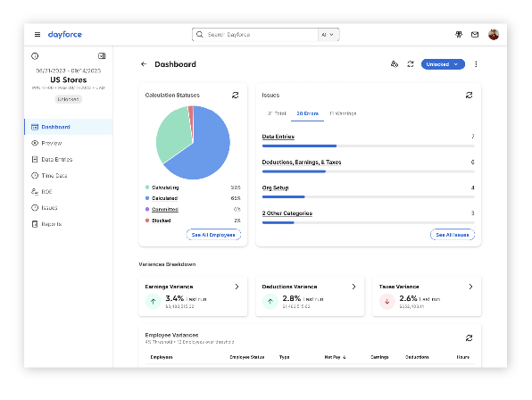
Task: Open the mail messages icon
Action: coord(475,34)
